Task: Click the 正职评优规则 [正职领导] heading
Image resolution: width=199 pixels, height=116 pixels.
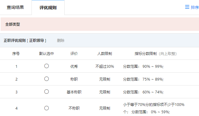Action: (x=25, y=41)
